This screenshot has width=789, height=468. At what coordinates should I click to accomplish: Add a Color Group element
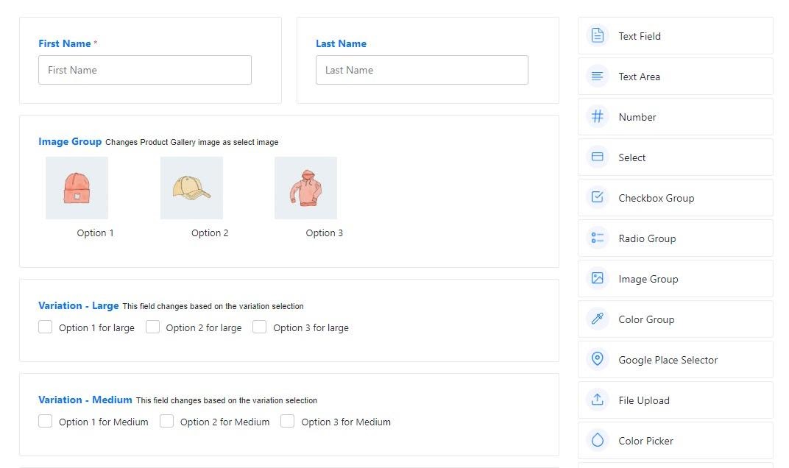pyautogui.click(x=675, y=319)
